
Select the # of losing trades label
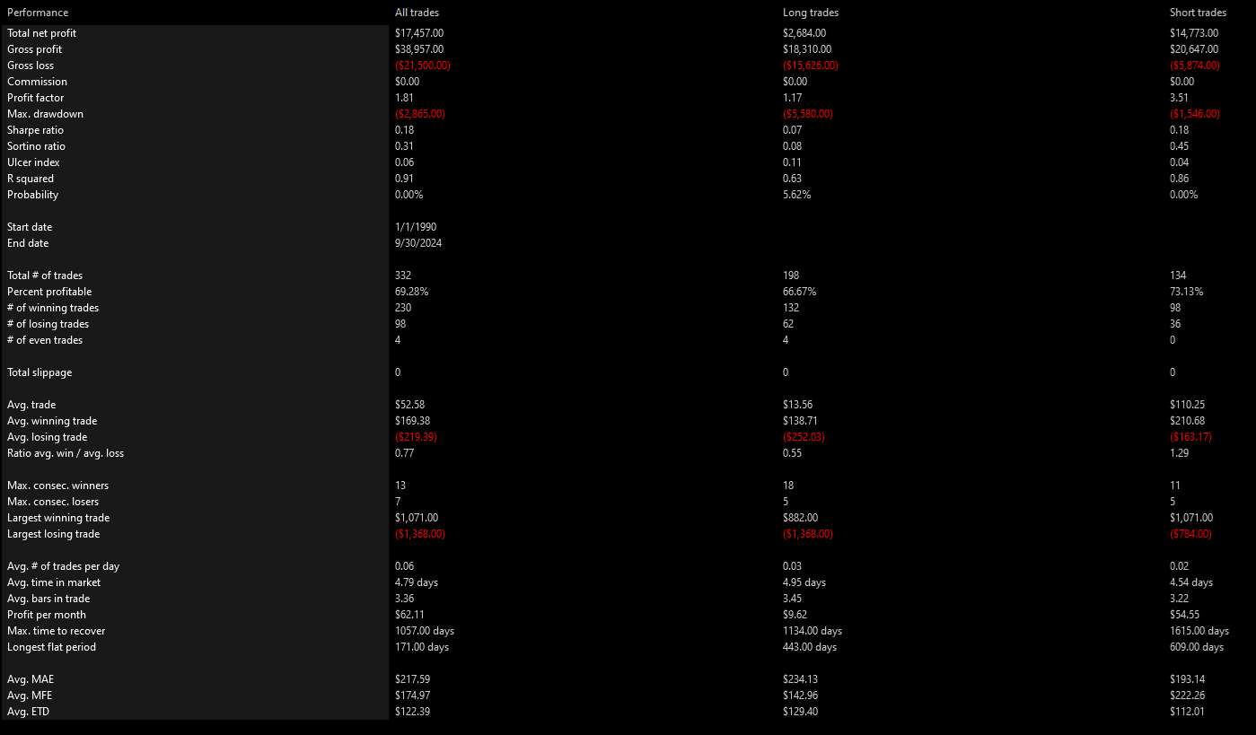coord(48,324)
